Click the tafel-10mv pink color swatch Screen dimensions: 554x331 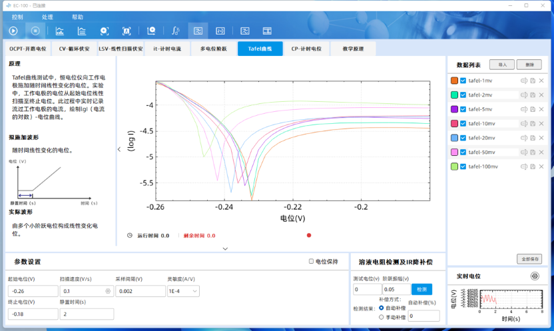click(454, 124)
